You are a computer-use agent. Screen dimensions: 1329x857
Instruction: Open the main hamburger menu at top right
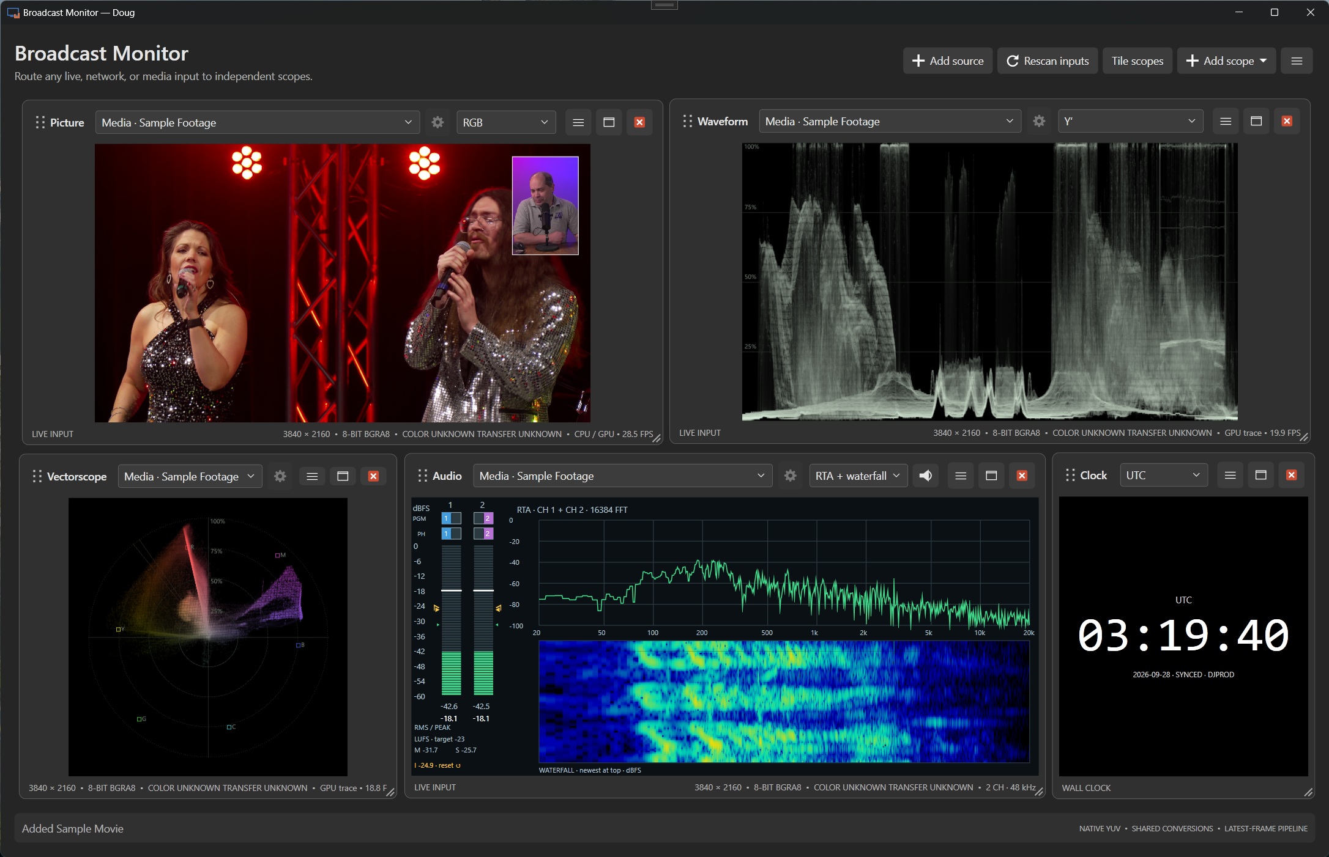point(1297,61)
